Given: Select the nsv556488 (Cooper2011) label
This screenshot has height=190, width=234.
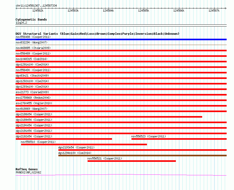Looking at the screenshot, I should click(33, 37).
